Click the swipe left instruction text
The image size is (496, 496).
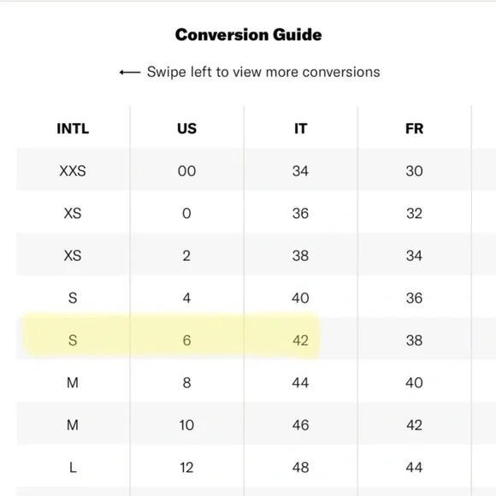point(263,72)
